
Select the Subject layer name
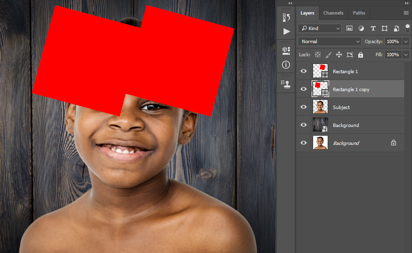341,108
